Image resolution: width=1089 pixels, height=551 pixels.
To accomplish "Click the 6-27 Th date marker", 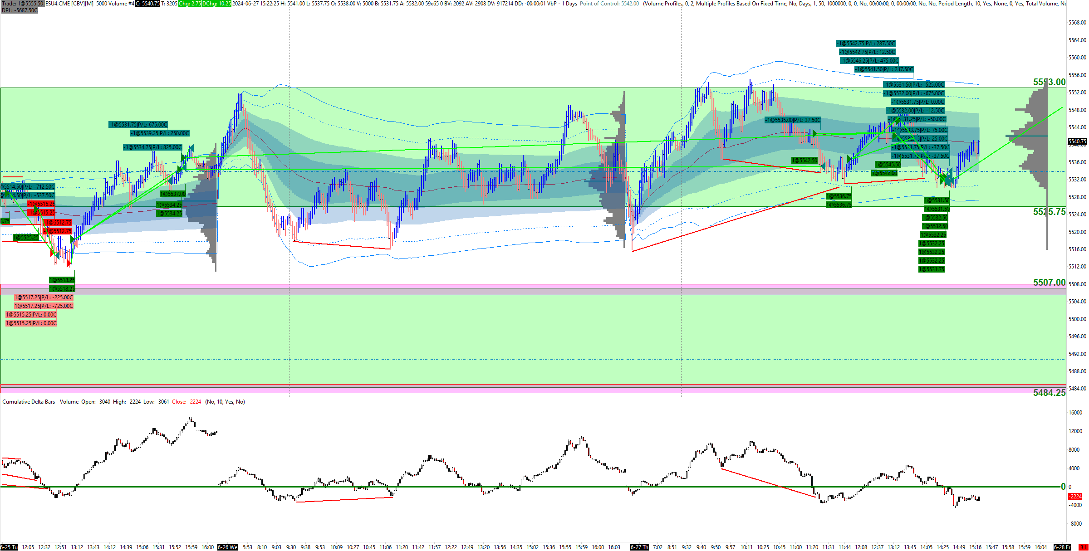I will pyautogui.click(x=639, y=547).
